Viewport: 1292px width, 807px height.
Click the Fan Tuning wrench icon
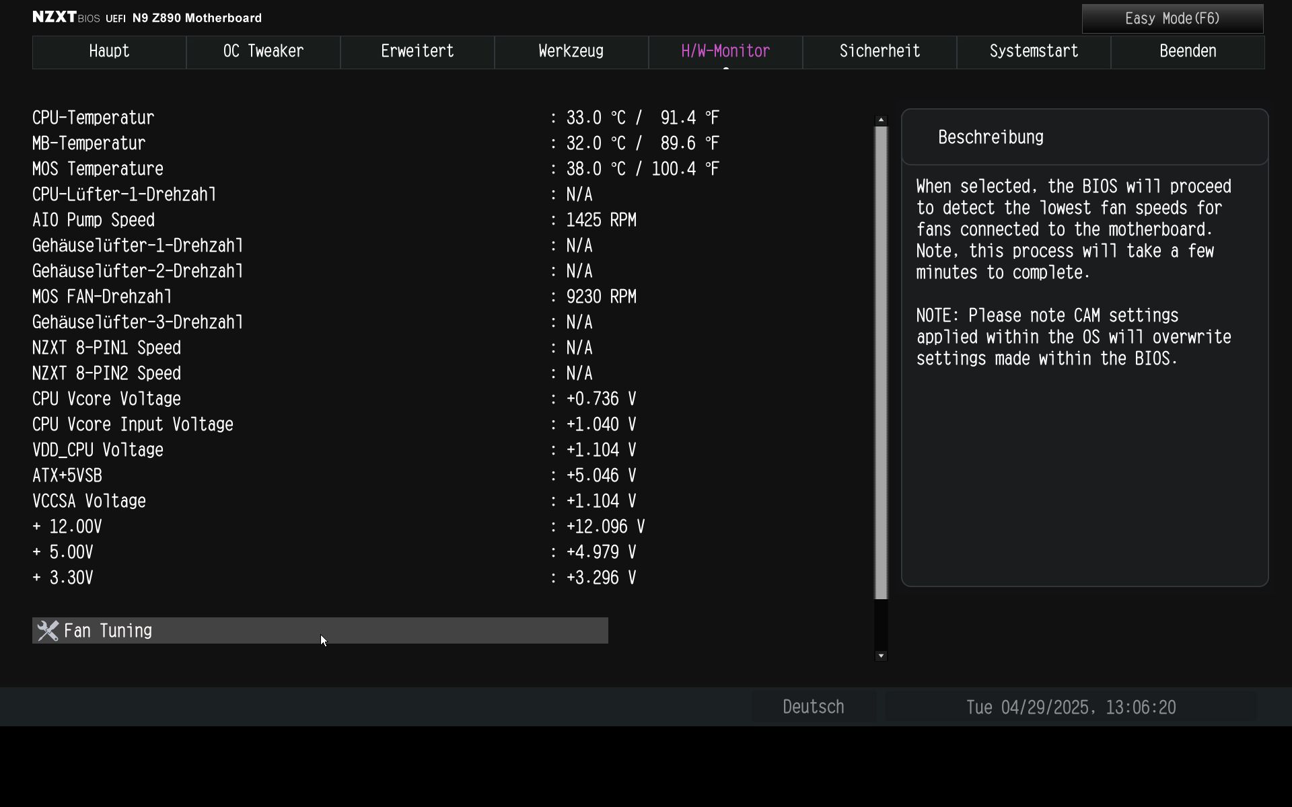pos(48,631)
